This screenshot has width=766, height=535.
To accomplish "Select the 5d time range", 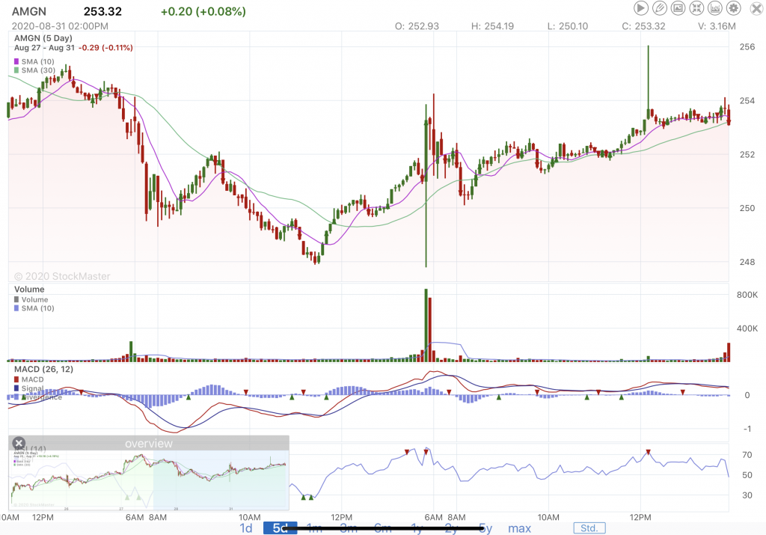I will click(x=280, y=528).
